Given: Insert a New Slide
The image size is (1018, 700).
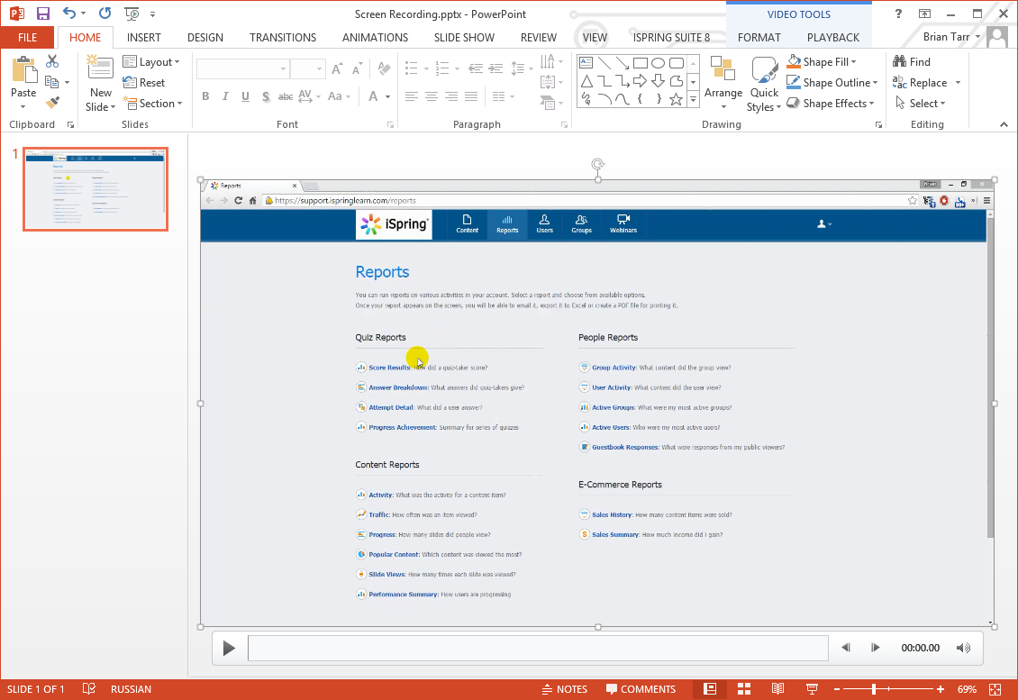Looking at the screenshot, I should pos(100,83).
